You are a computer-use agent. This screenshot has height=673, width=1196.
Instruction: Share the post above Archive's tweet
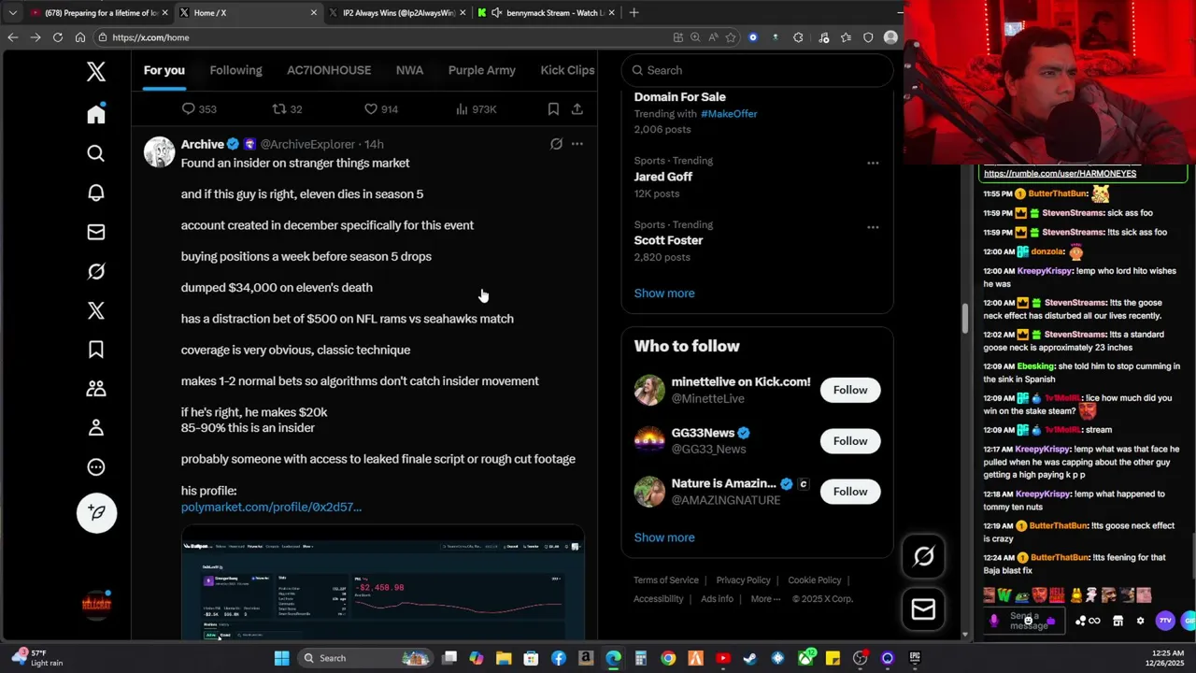[x=577, y=109]
